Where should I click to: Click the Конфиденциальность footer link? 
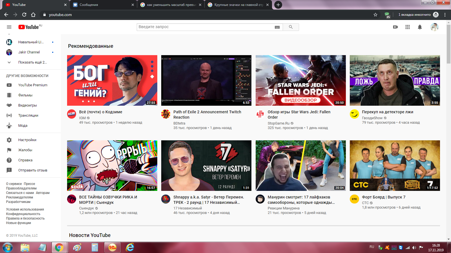click(23, 214)
